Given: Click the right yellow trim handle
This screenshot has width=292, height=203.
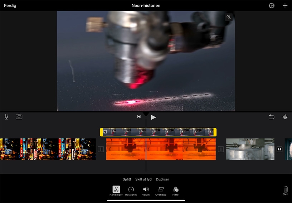Looking at the screenshot, I should tap(215, 132).
